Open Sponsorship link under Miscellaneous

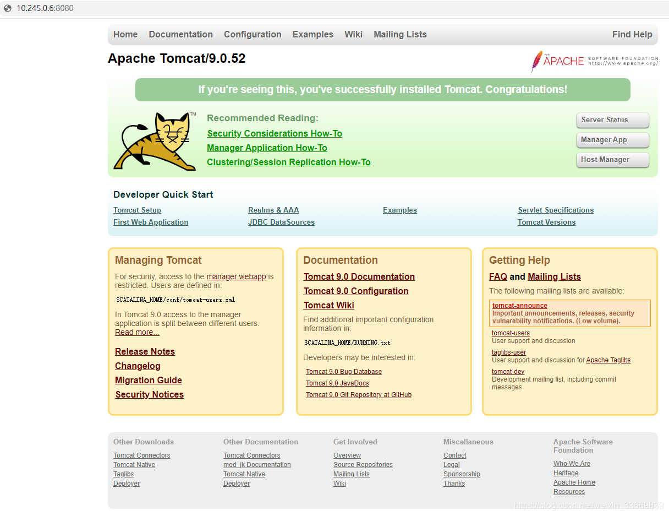(462, 474)
